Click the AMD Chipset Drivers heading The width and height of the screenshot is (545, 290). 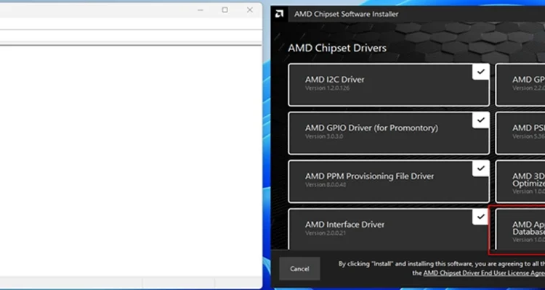337,48
